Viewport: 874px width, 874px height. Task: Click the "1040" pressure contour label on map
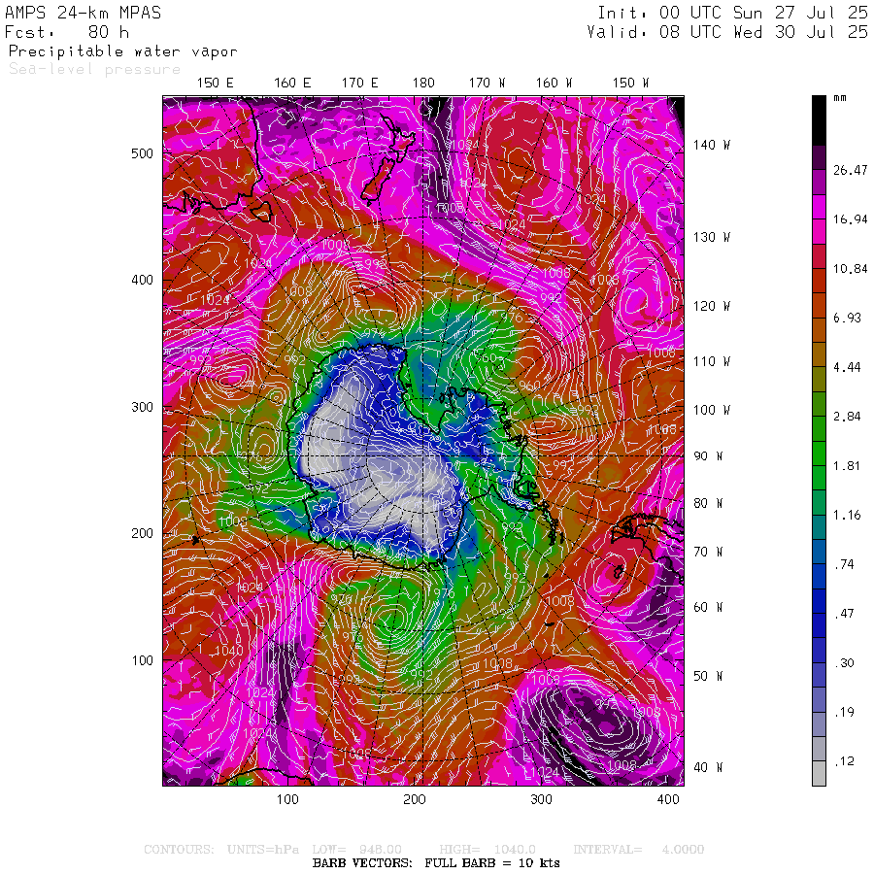point(228,651)
